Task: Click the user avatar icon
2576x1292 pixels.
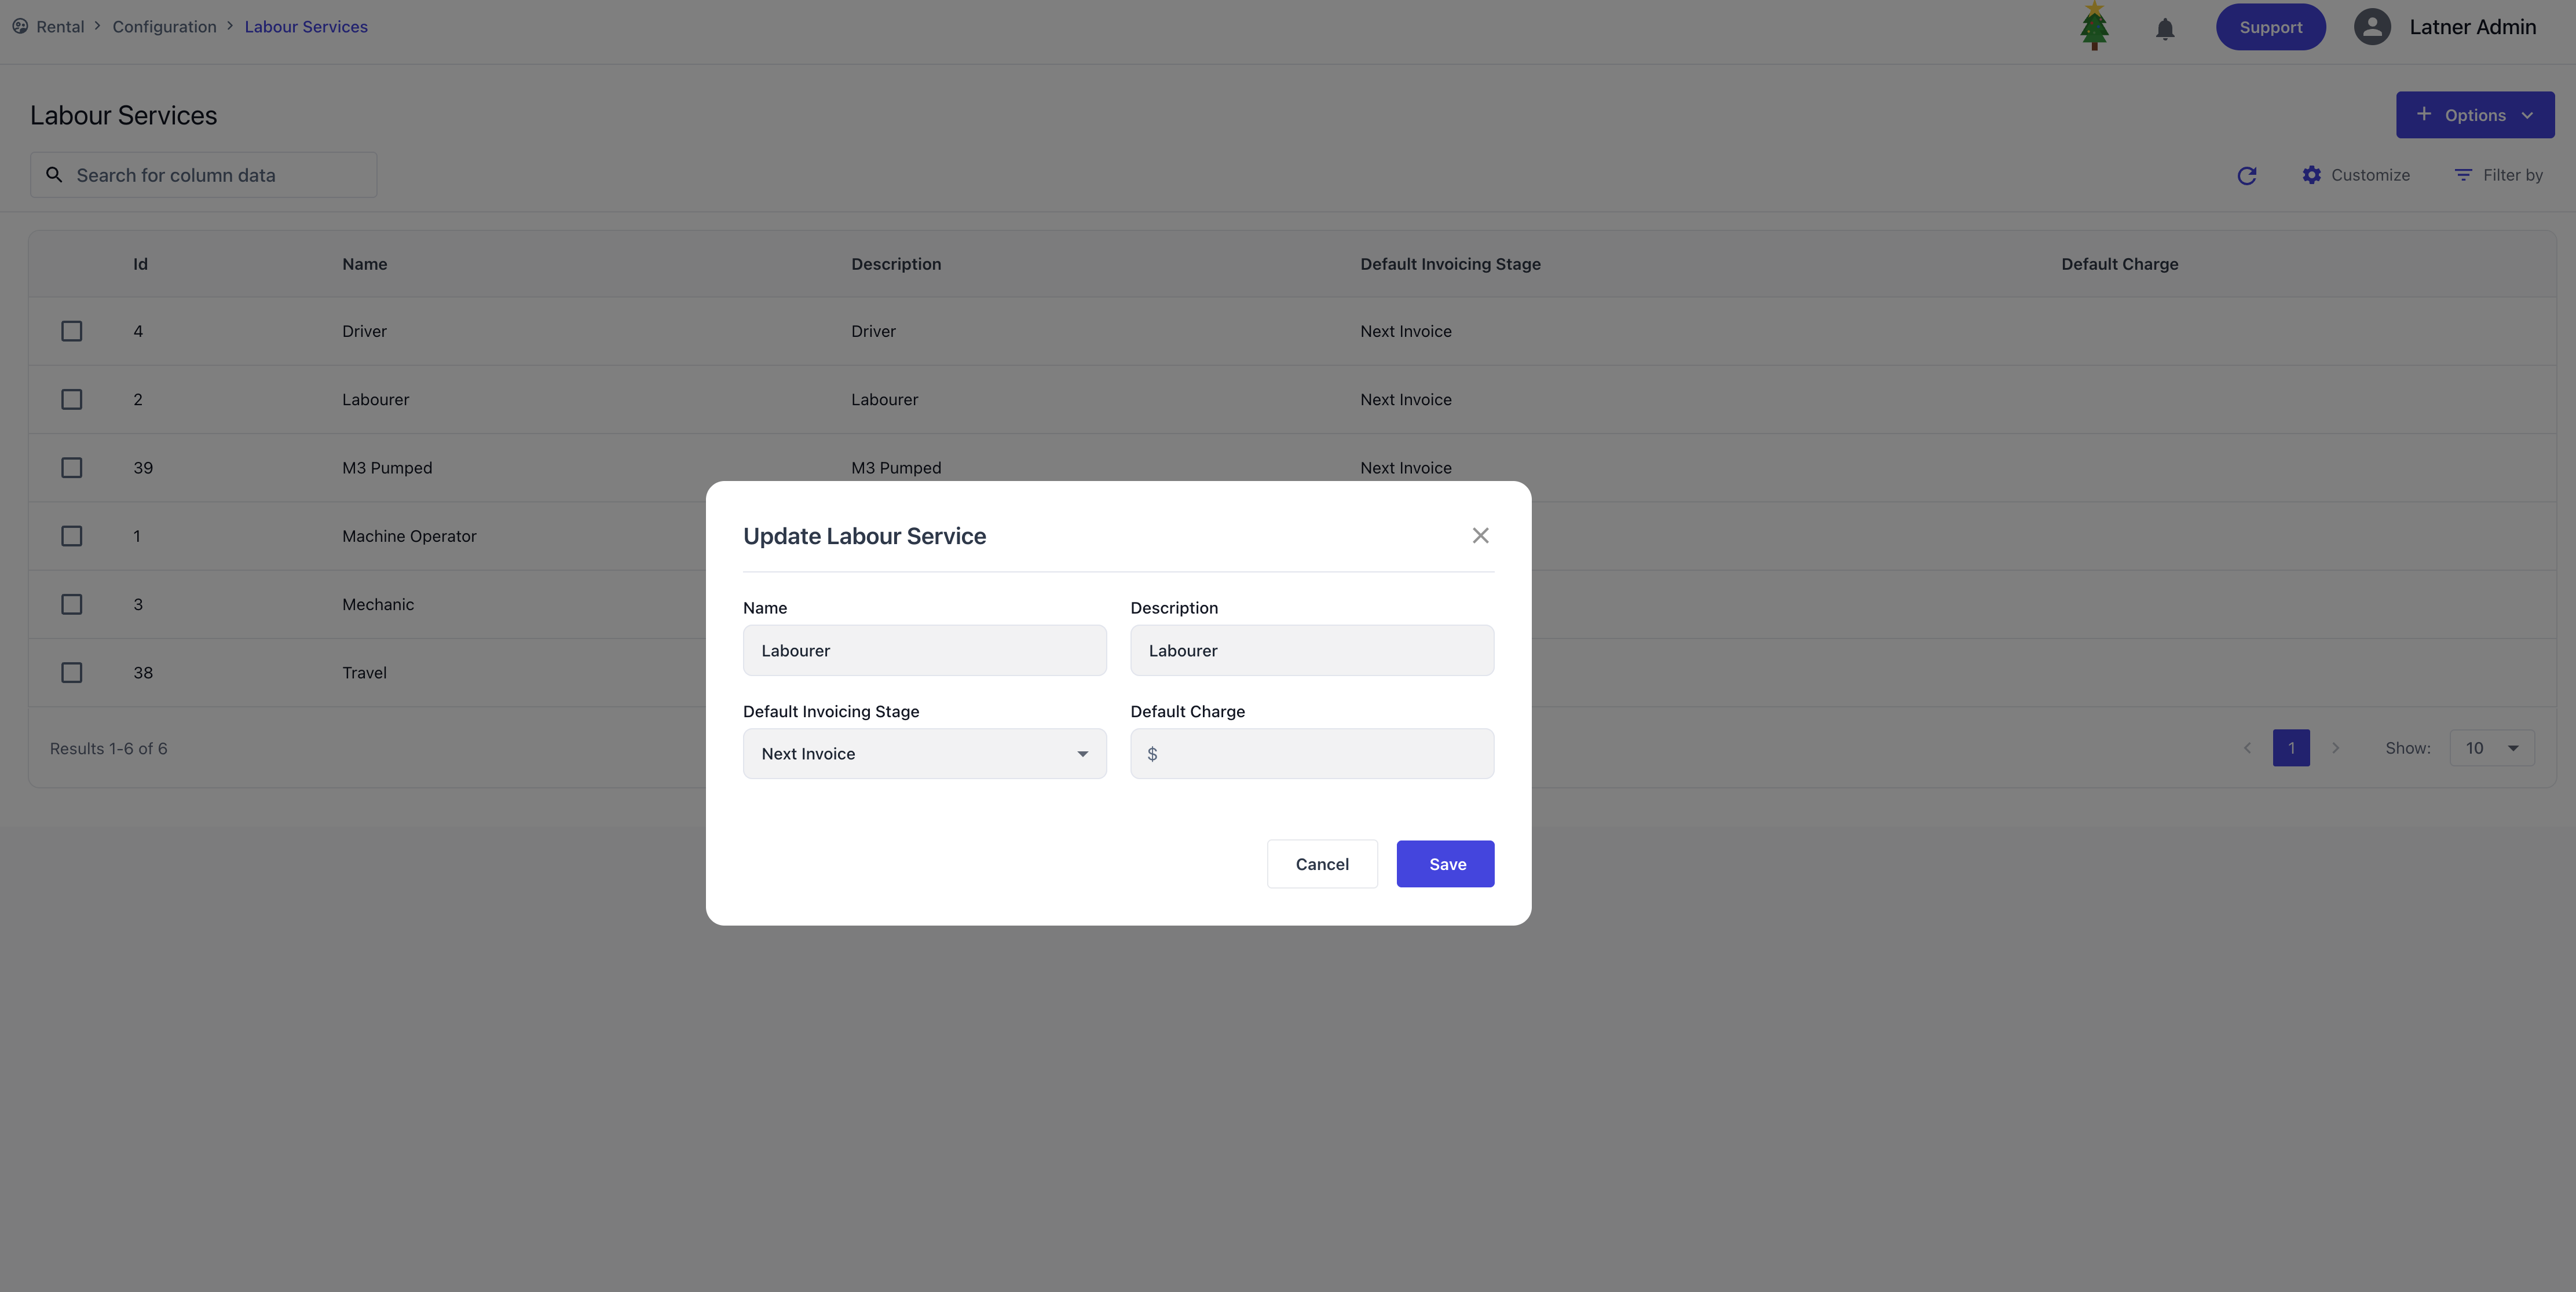Action: (2372, 27)
